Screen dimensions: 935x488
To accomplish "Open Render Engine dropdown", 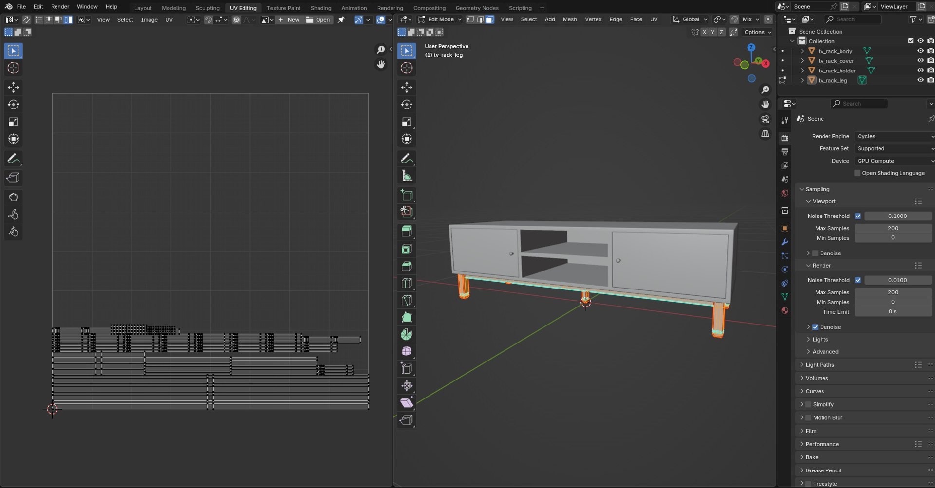I will [894, 136].
